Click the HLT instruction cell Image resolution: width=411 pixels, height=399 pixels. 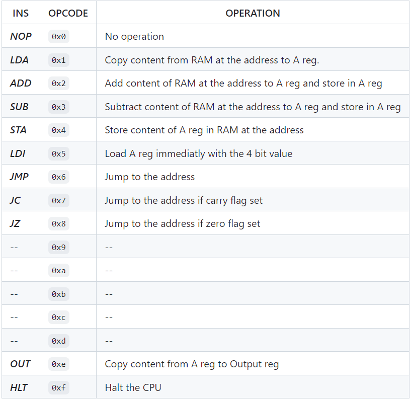21,387
